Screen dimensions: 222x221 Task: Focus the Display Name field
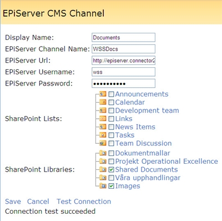[x=123, y=38]
